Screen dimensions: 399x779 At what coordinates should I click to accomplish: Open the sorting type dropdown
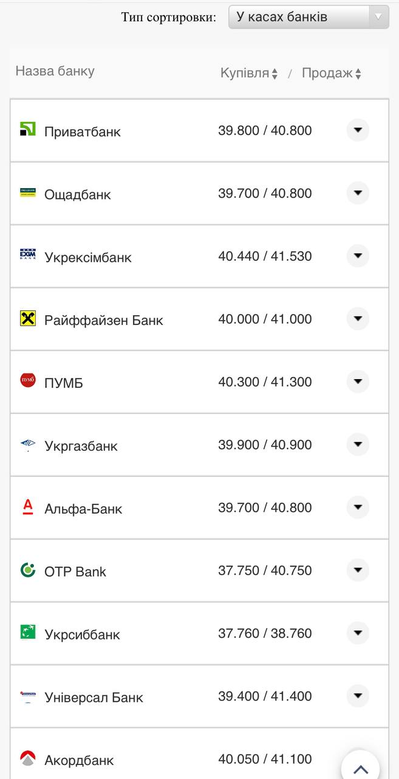pyautogui.click(x=308, y=17)
